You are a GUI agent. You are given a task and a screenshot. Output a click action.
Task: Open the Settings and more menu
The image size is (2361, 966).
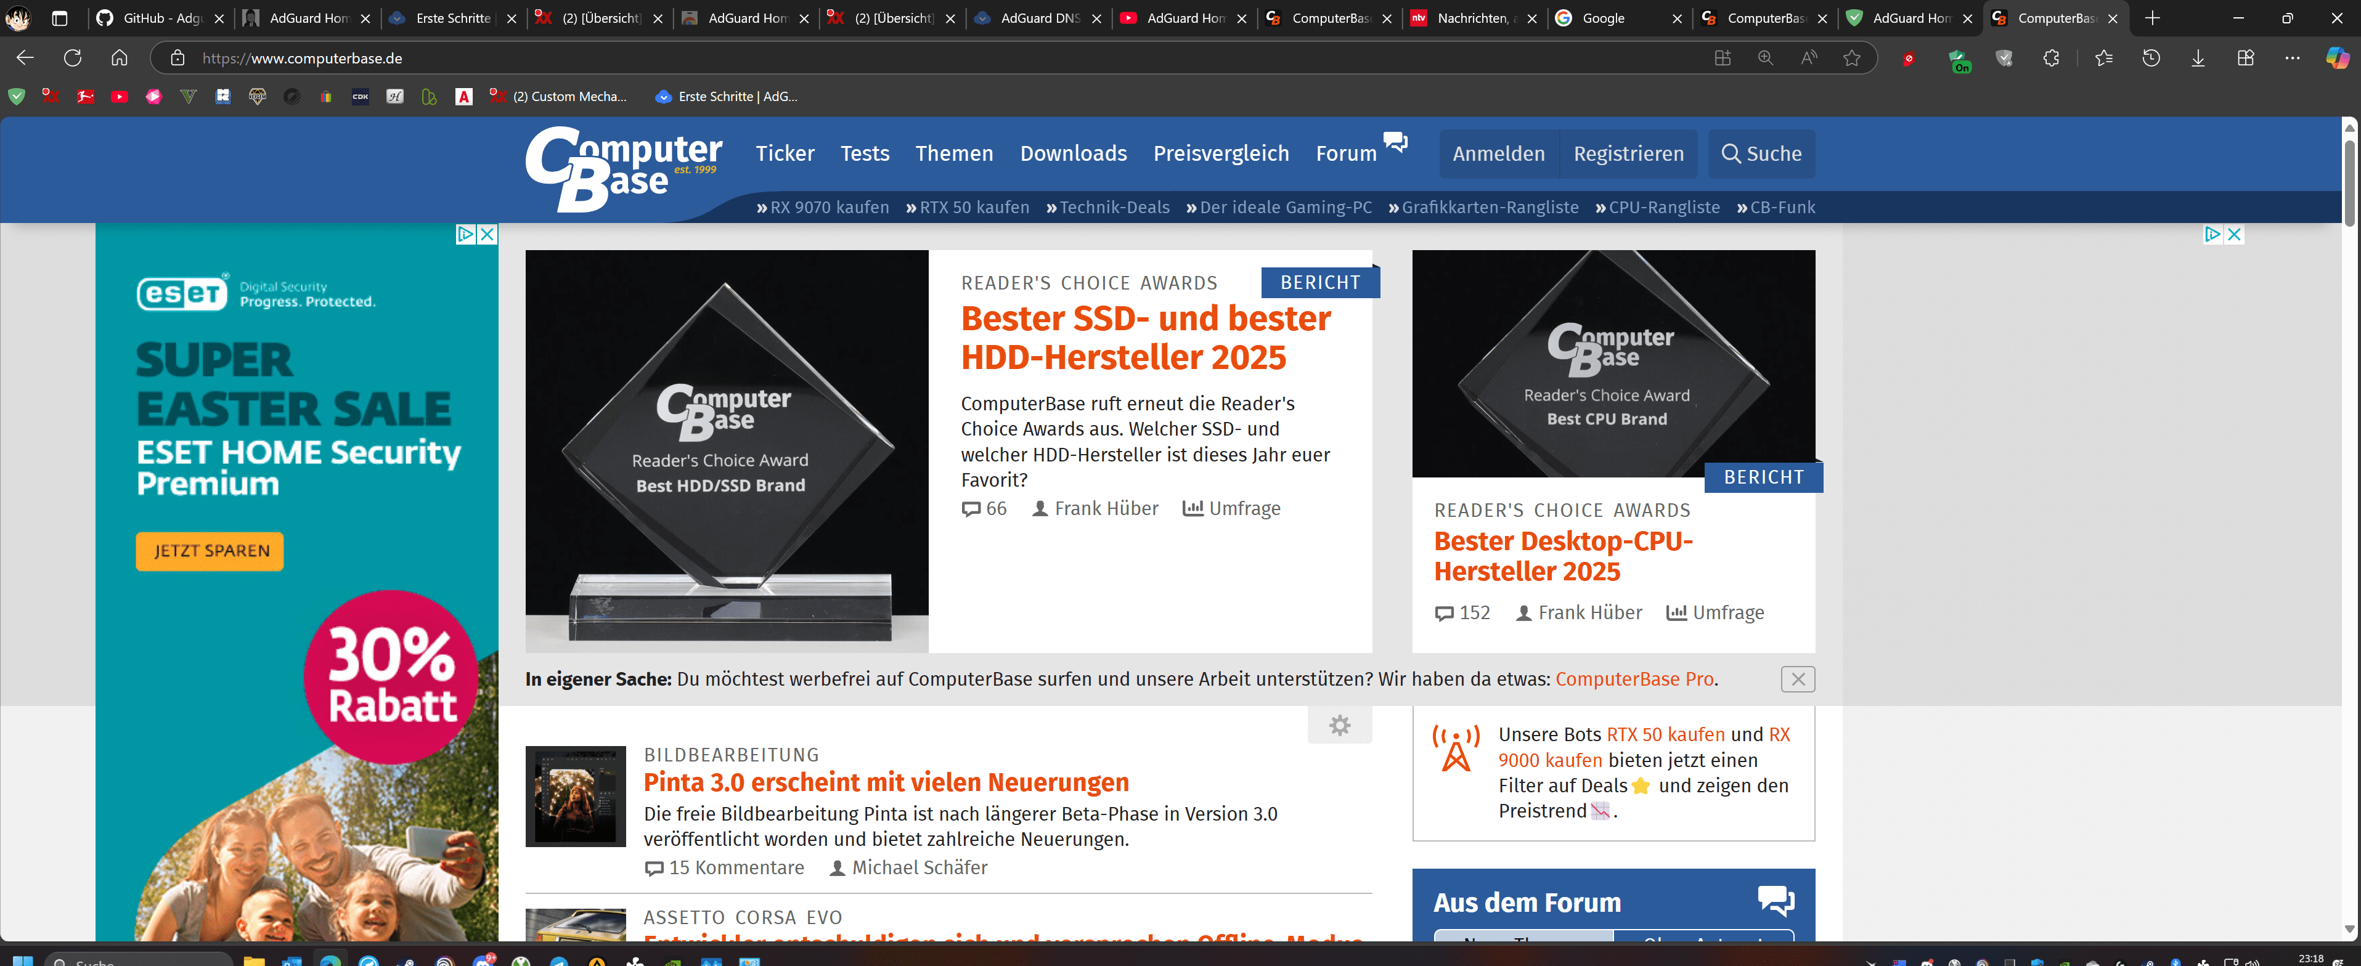point(2292,58)
